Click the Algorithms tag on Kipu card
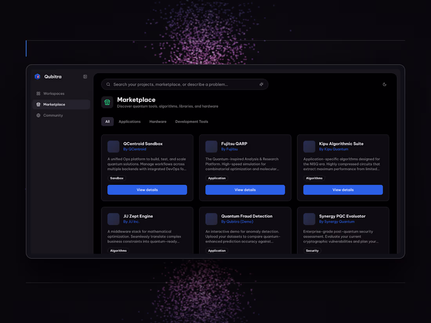Screen dimensions: 431x323 click(314, 178)
